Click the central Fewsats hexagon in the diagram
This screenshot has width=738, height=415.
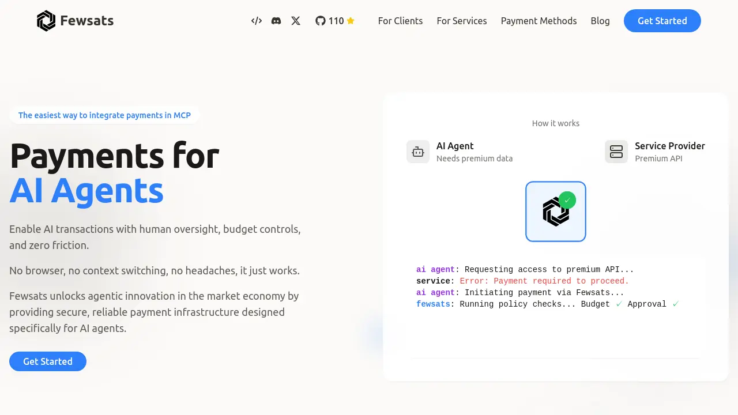point(555,212)
